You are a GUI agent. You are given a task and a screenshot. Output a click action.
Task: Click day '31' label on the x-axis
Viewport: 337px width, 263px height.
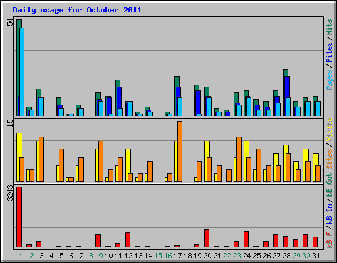point(316,256)
